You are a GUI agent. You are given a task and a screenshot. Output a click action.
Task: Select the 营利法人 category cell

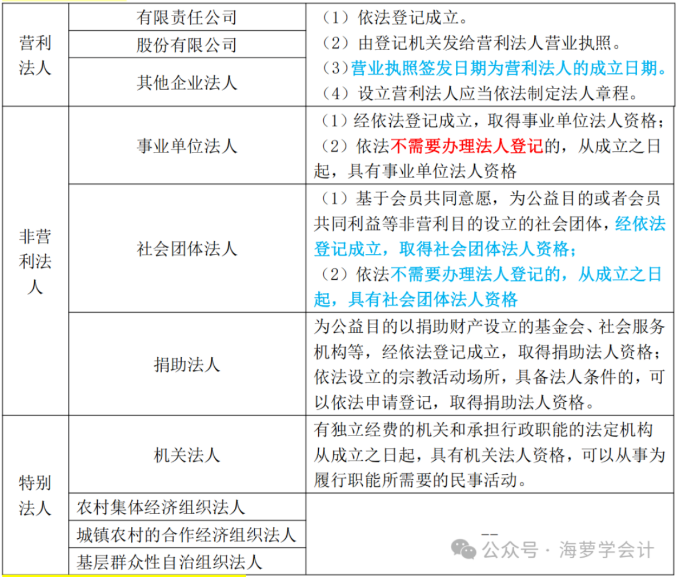(35, 55)
